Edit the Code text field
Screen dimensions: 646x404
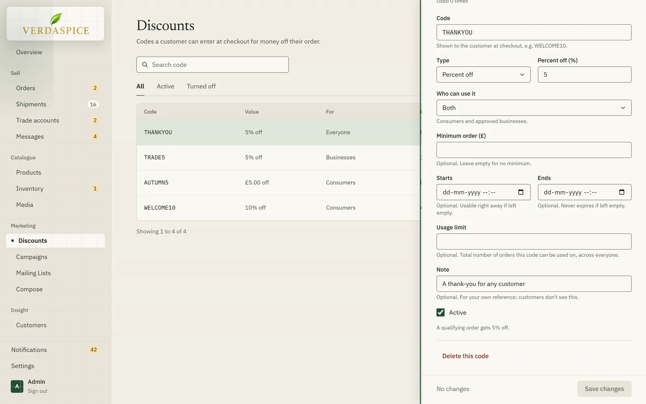[x=534, y=32]
